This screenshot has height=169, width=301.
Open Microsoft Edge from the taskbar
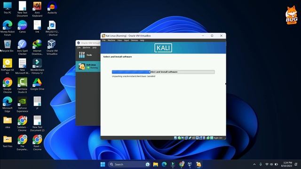tap(164, 164)
